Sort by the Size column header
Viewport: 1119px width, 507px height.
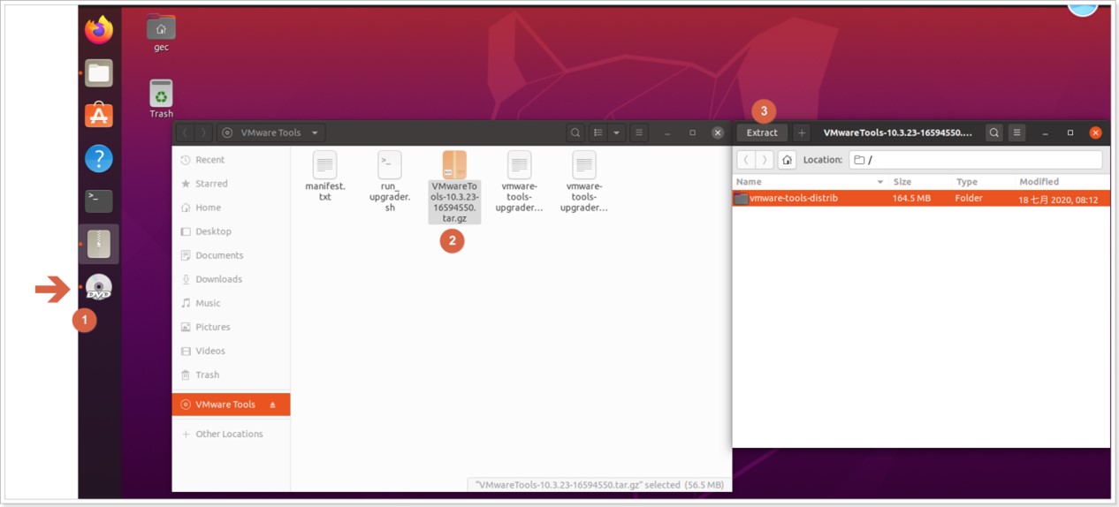point(920,181)
